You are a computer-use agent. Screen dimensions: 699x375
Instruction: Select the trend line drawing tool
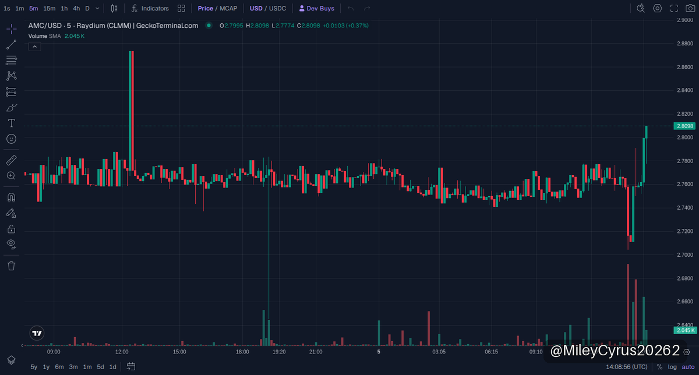[x=11, y=45]
